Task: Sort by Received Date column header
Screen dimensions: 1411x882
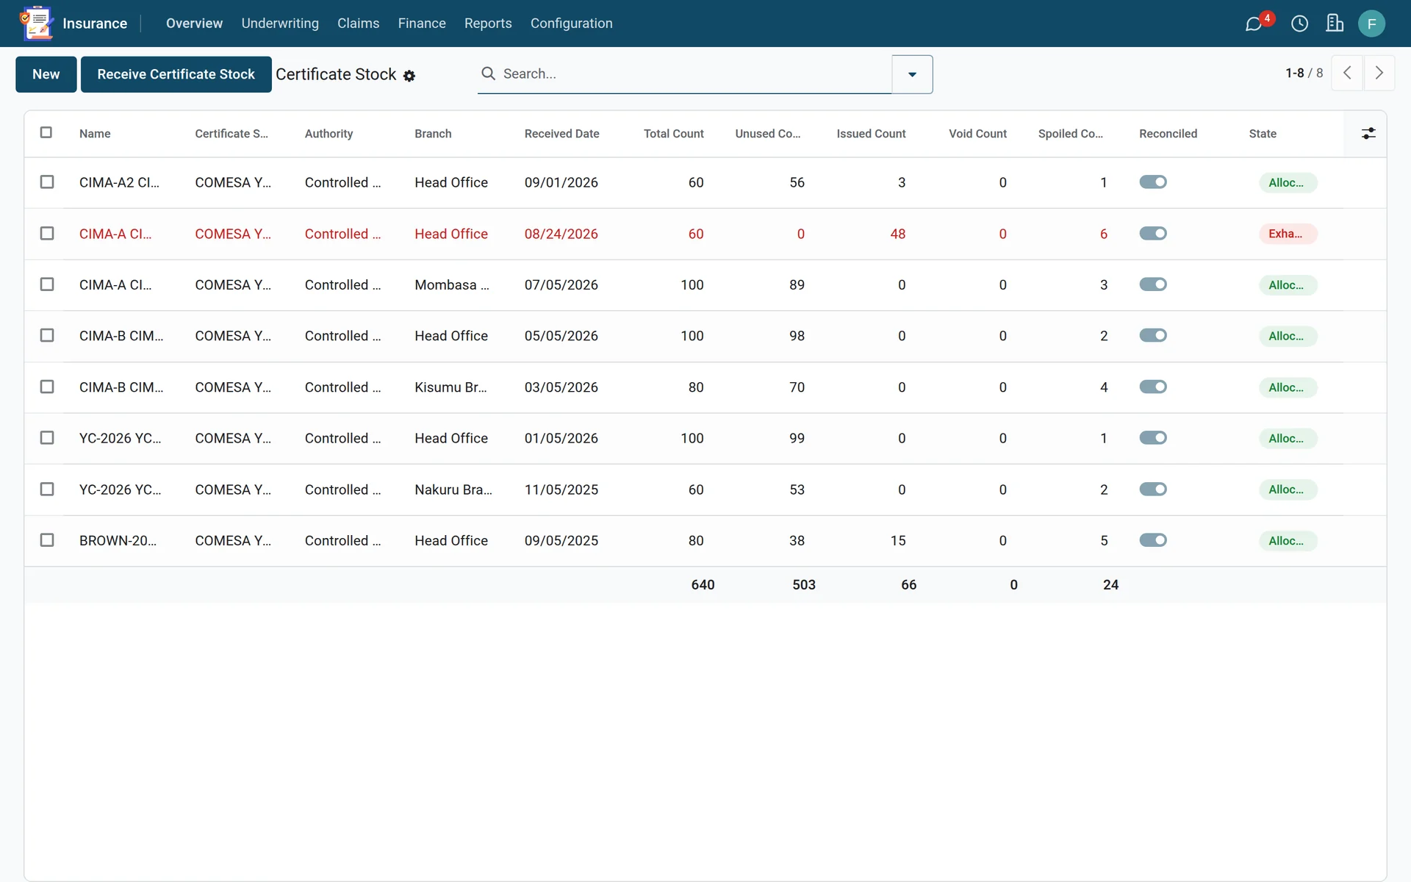Action: pos(561,134)
